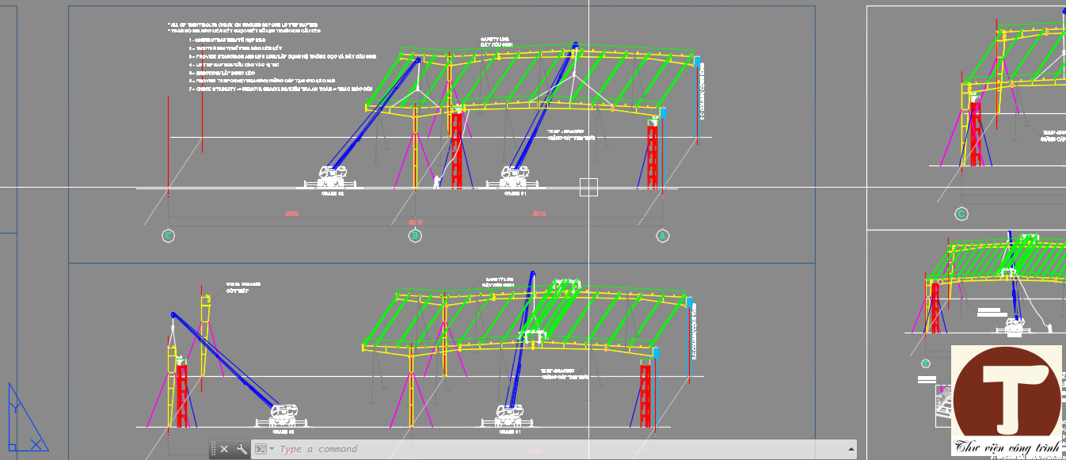
Task: Click the command line grip handle
Action: click(212, 449)
